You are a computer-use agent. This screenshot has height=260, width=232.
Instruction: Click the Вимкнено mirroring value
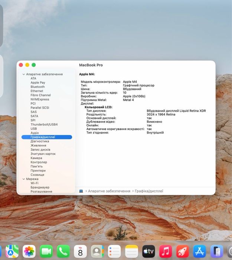154,122
